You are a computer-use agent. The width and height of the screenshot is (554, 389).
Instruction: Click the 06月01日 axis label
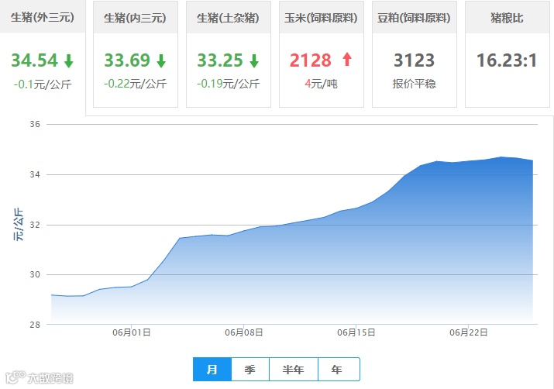click(x=132, y=332)
